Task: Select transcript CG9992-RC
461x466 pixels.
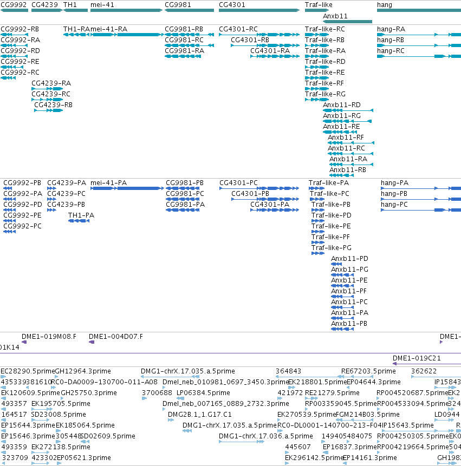Action: 8,78
